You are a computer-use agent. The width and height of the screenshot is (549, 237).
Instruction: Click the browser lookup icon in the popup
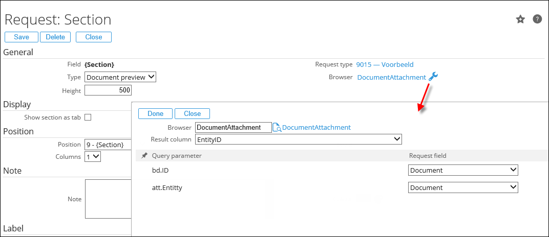point(277,128)
